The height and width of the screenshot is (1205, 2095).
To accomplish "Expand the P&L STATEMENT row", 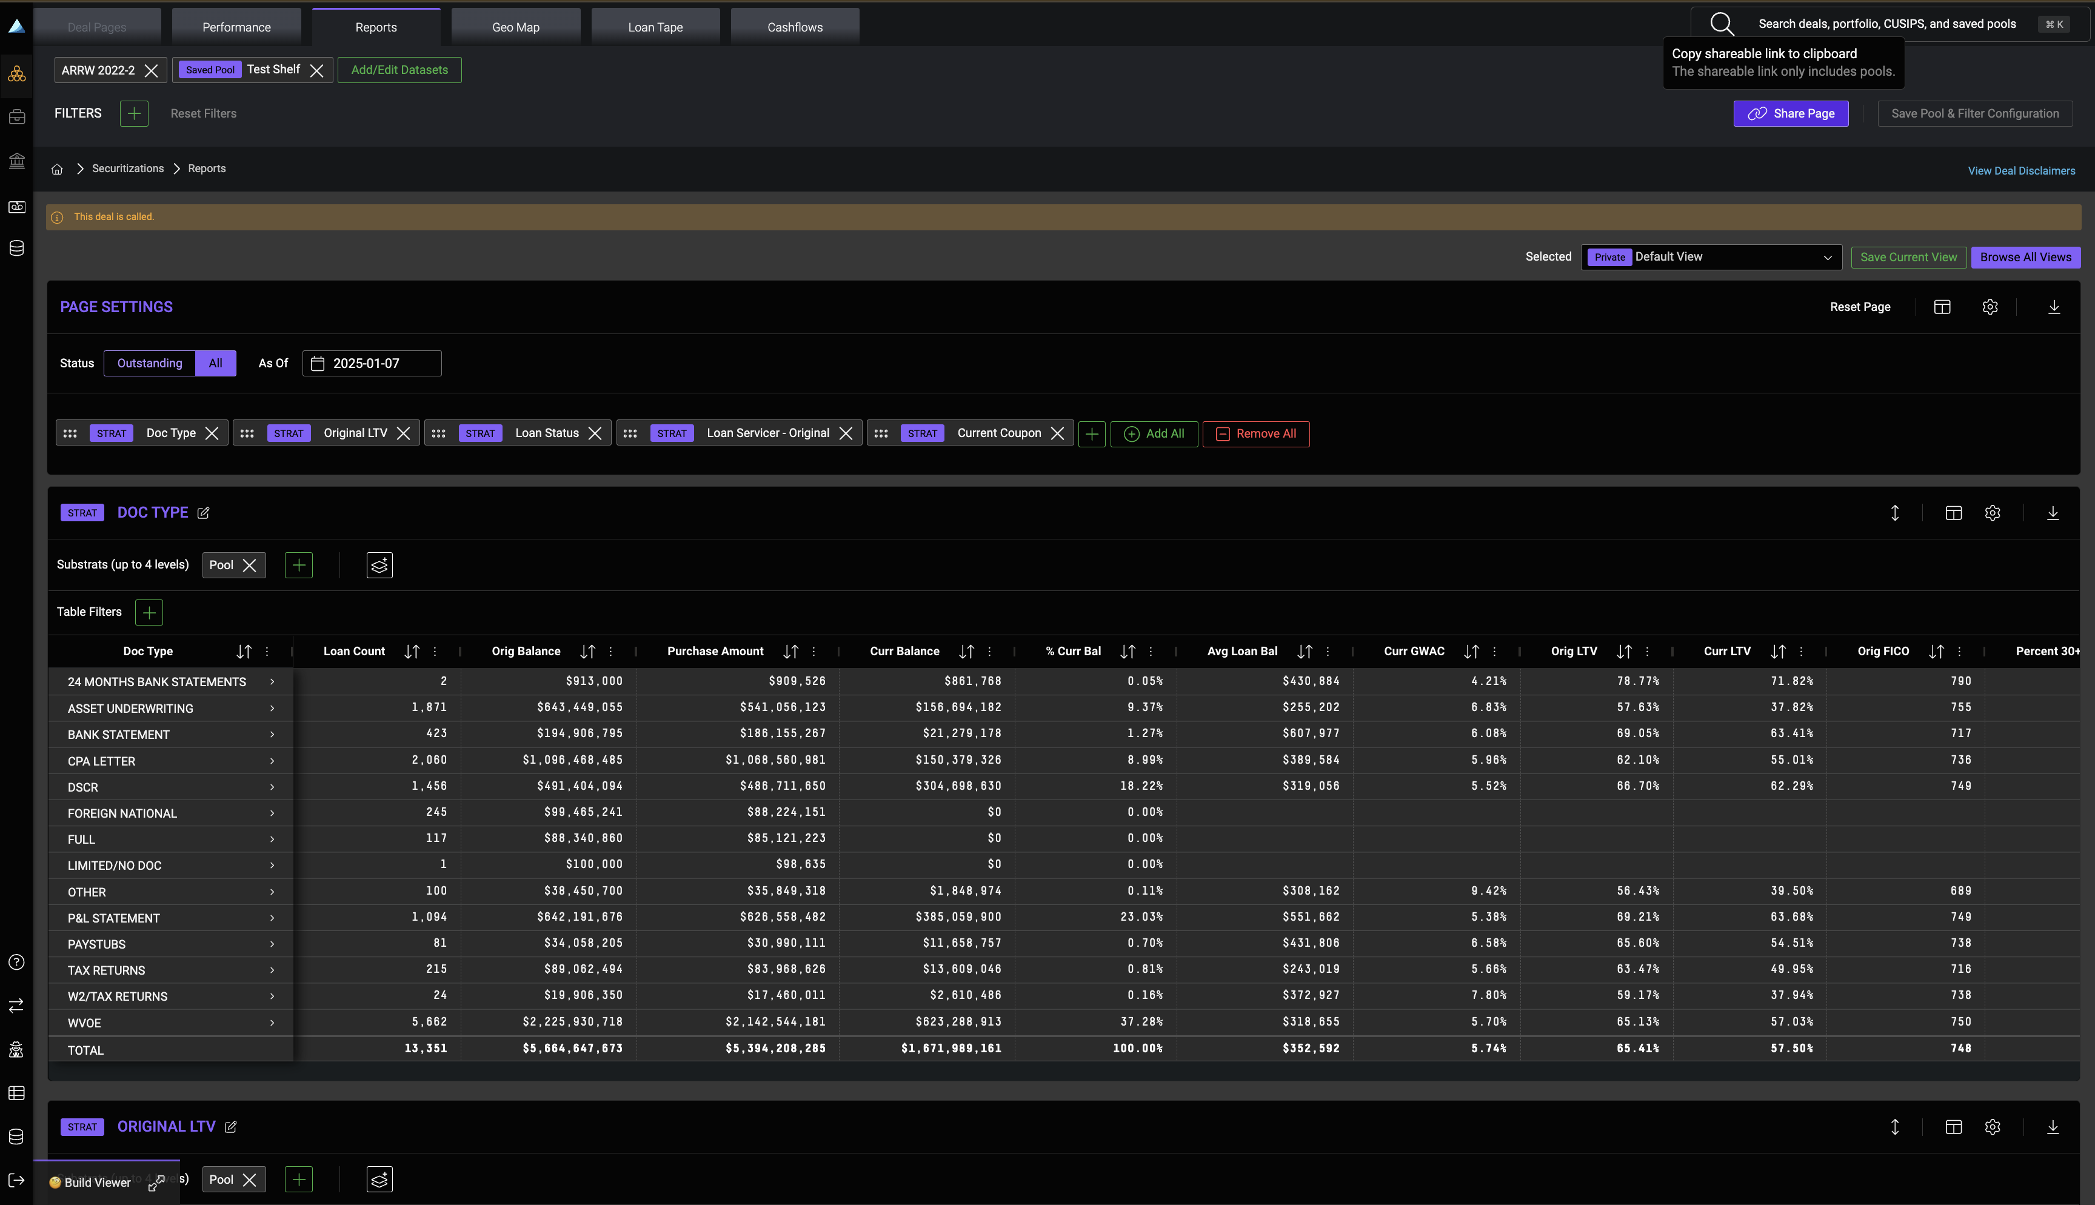I will click(272, 918).
